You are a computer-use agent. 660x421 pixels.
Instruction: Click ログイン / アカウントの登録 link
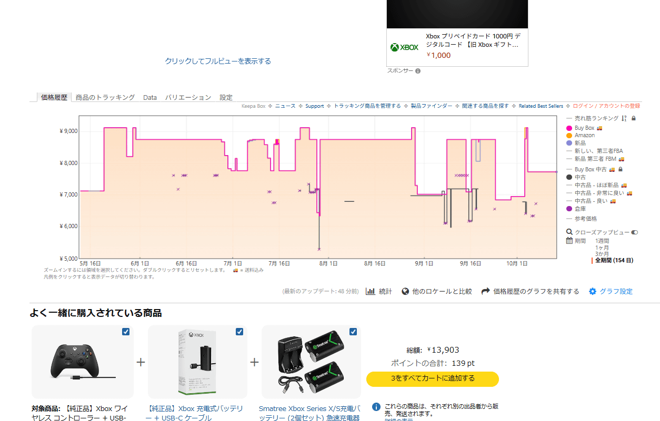[x=606, y=106]
